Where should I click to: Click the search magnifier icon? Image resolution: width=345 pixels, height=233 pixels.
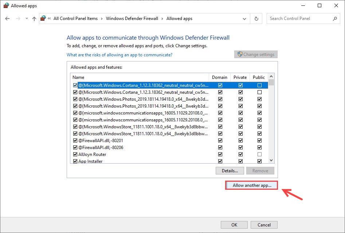coord(335,19)
